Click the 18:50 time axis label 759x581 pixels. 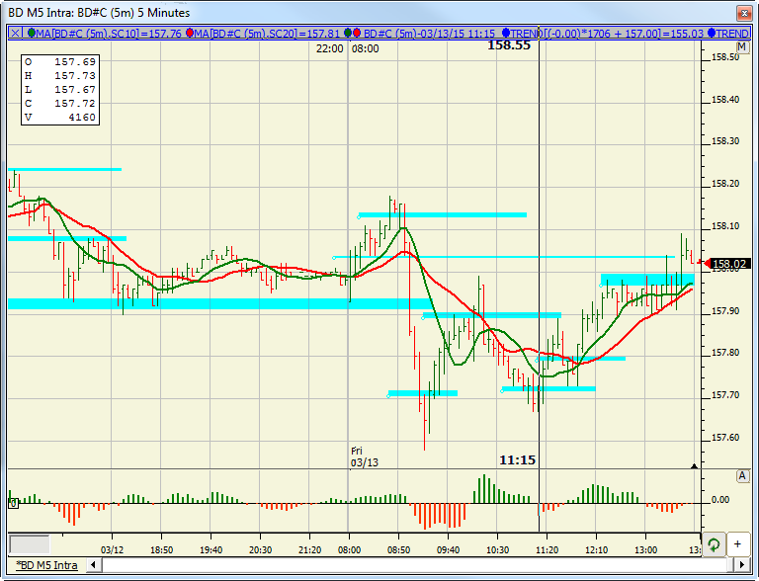[161, 550]
